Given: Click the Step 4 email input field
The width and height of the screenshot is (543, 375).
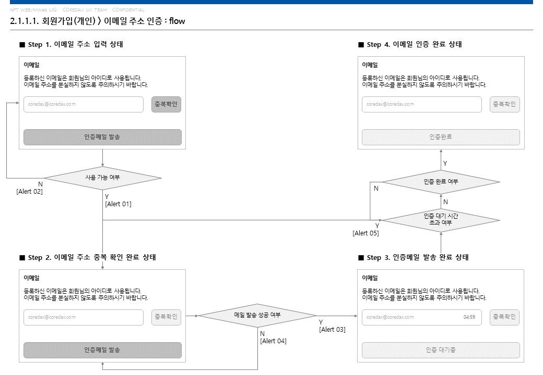Looking at the screenshot, I should click(x=422, y=104).
